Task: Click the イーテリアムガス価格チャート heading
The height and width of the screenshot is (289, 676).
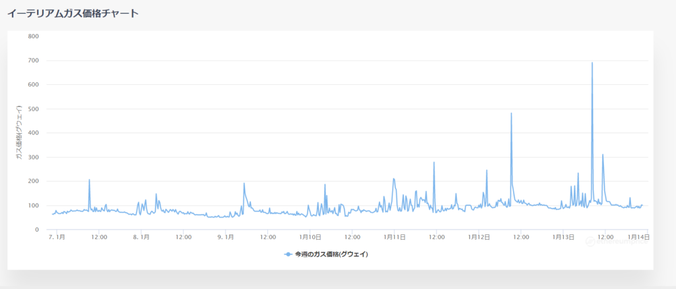Action: pos(73,13)
